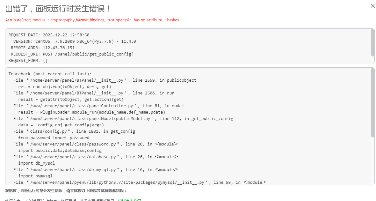
Task: Click the traceback box scrollbar
Action: click(x=373, y=103)
